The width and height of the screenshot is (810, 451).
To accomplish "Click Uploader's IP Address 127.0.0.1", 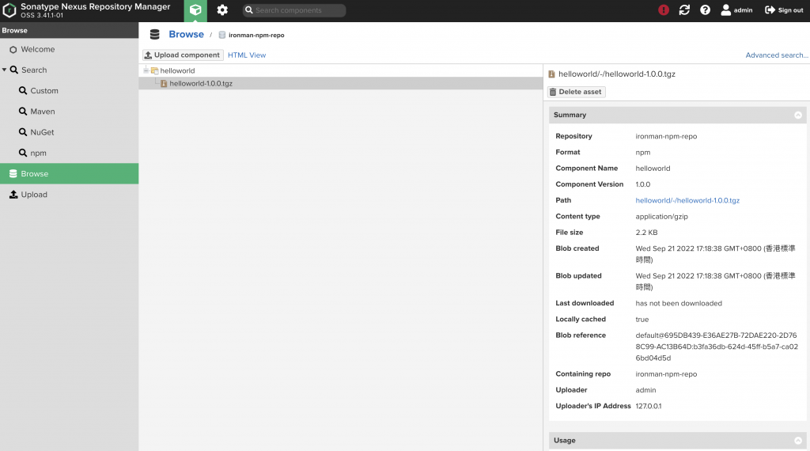I will 648,406.
